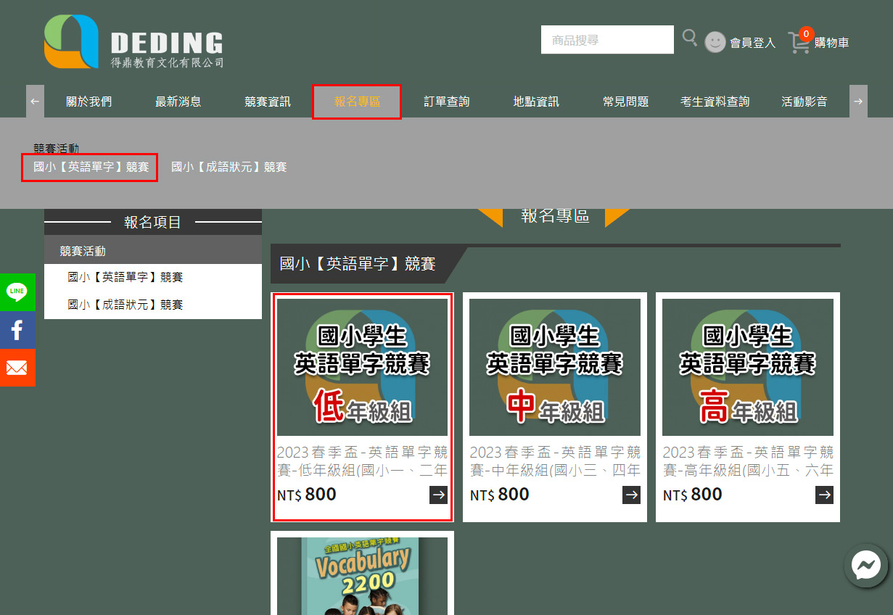This screenshot has width=893, height=615.
Task: Click arrow button on 中年級組 product
Action: tap(631, 495)
